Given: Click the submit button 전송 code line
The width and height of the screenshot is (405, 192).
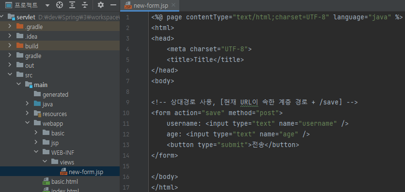Looking at the screenshot, I should [x=233, y=145].
